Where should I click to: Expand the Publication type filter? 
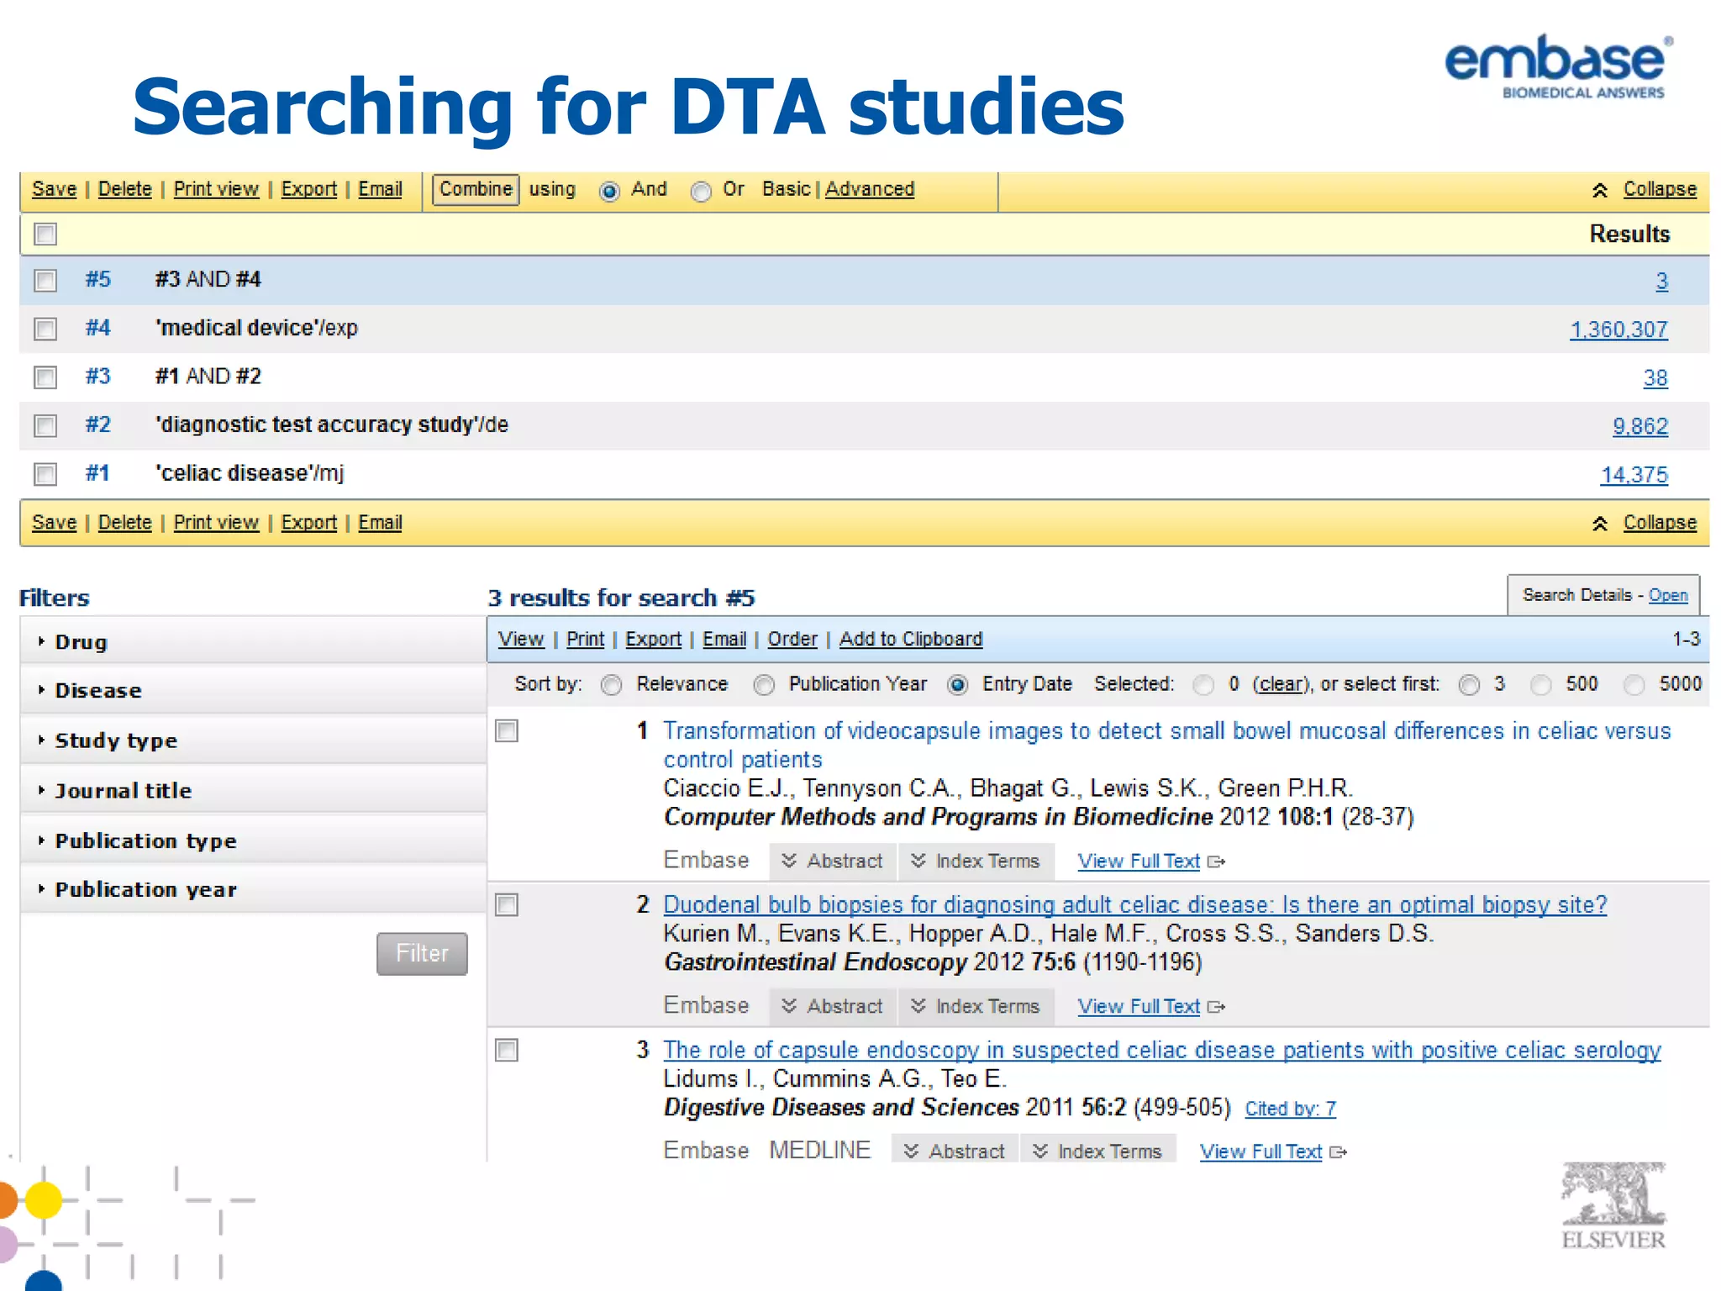tap(253, 841)
